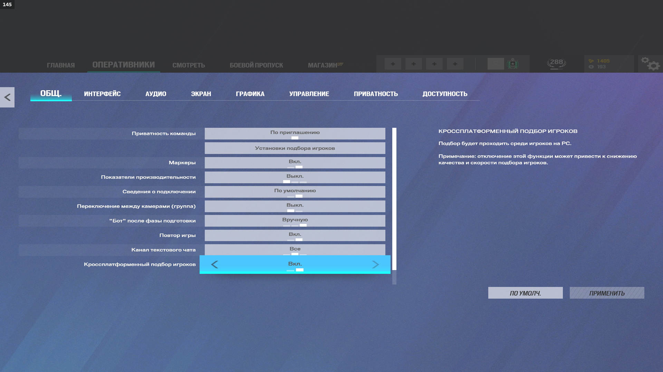Change Приватность команды from По приглашению
The width and height of the screenshot is (663, 372).
(x=295, y=134)
